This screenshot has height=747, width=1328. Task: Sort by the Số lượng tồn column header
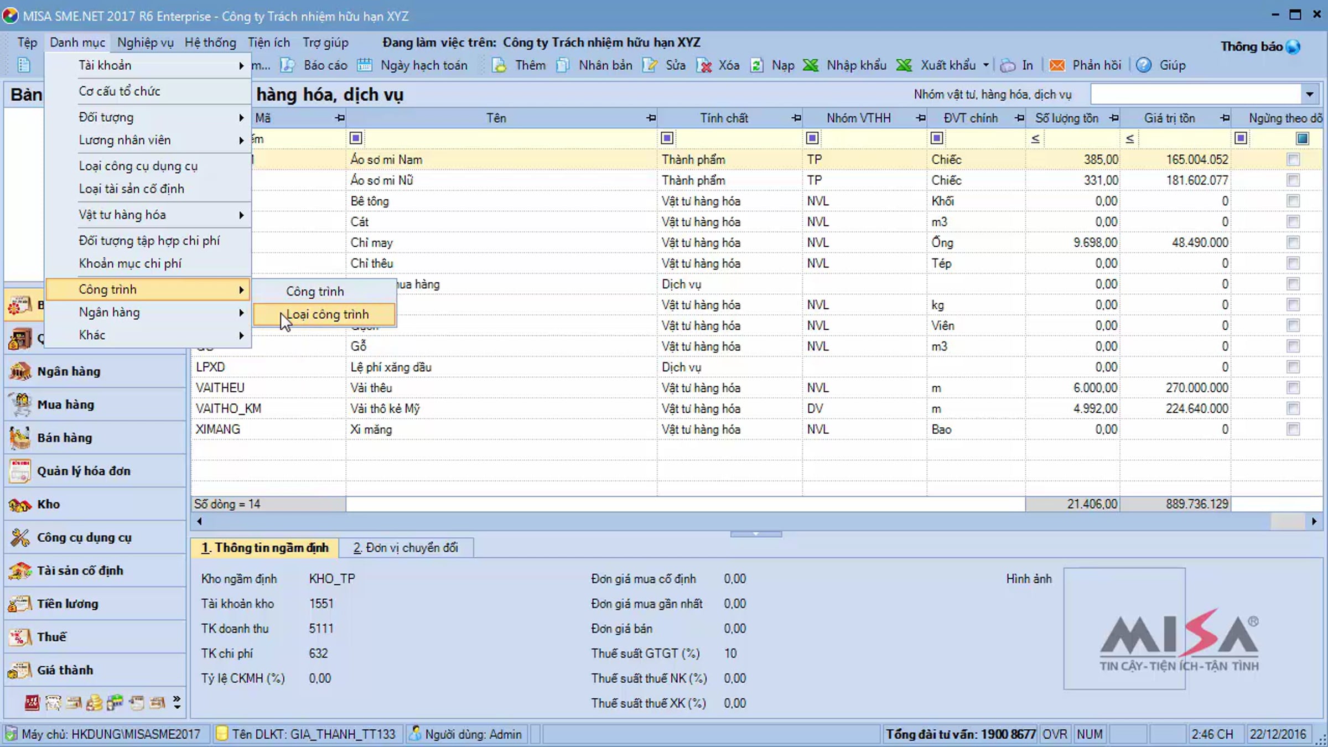pyautogui.click(x=1066, y=118)
